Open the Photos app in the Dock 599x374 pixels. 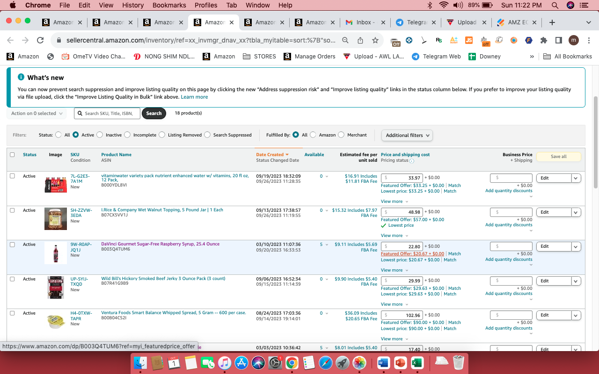tap(359, 362)
